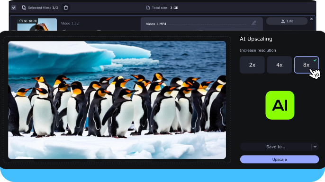Click the AI Upscaling heading
The image size is (325, 182).
point(256,39)
